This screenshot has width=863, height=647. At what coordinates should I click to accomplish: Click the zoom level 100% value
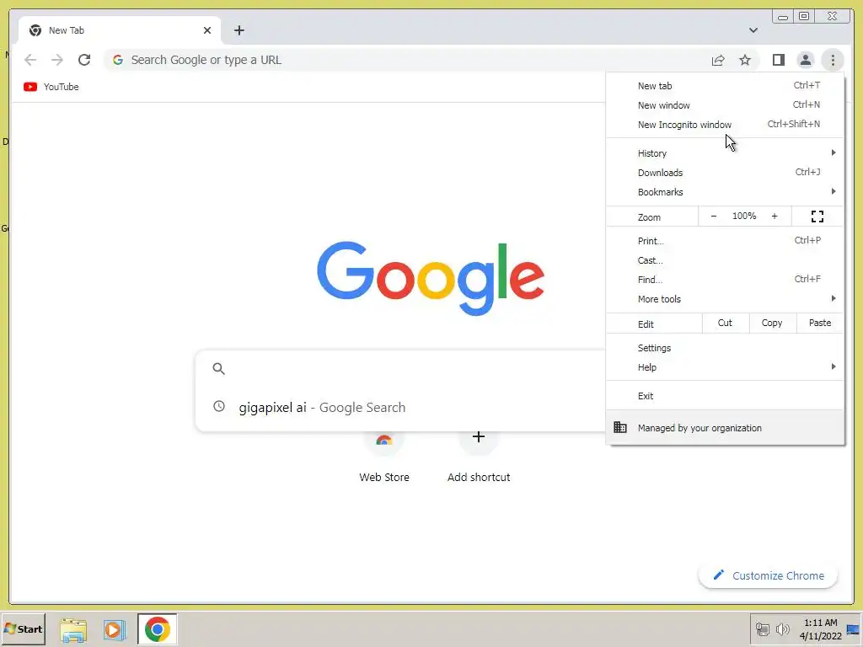pyautogui.click(x=744, y=217)
